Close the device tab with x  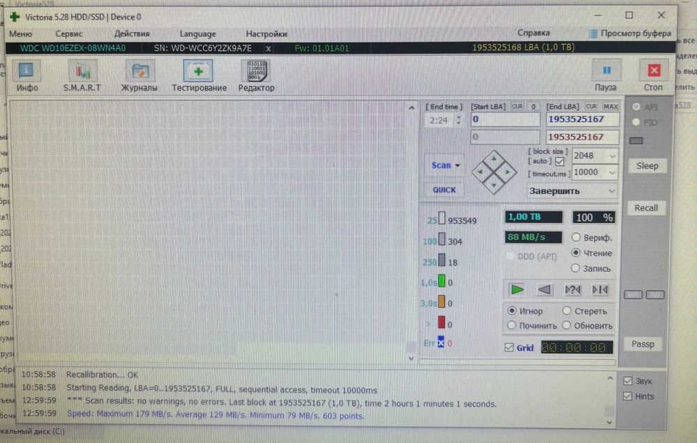click(268, 48)
